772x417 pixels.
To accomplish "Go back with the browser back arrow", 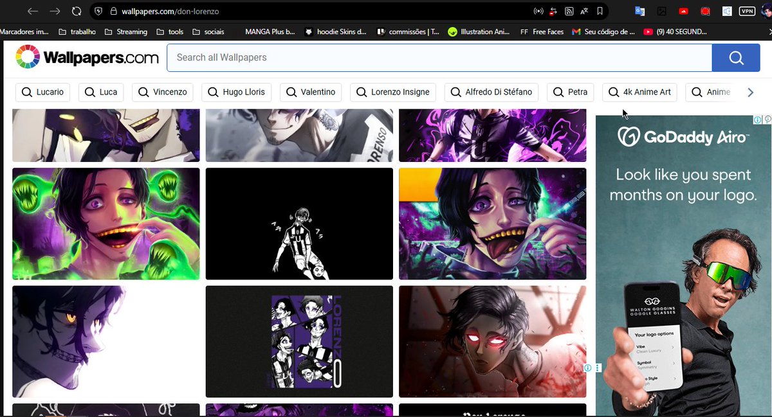I will pos(33,11).
